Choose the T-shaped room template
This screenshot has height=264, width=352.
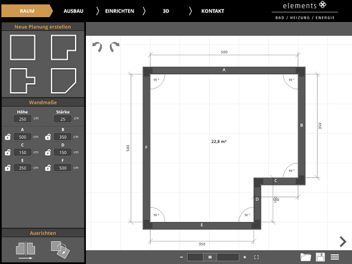coord(23,80)
